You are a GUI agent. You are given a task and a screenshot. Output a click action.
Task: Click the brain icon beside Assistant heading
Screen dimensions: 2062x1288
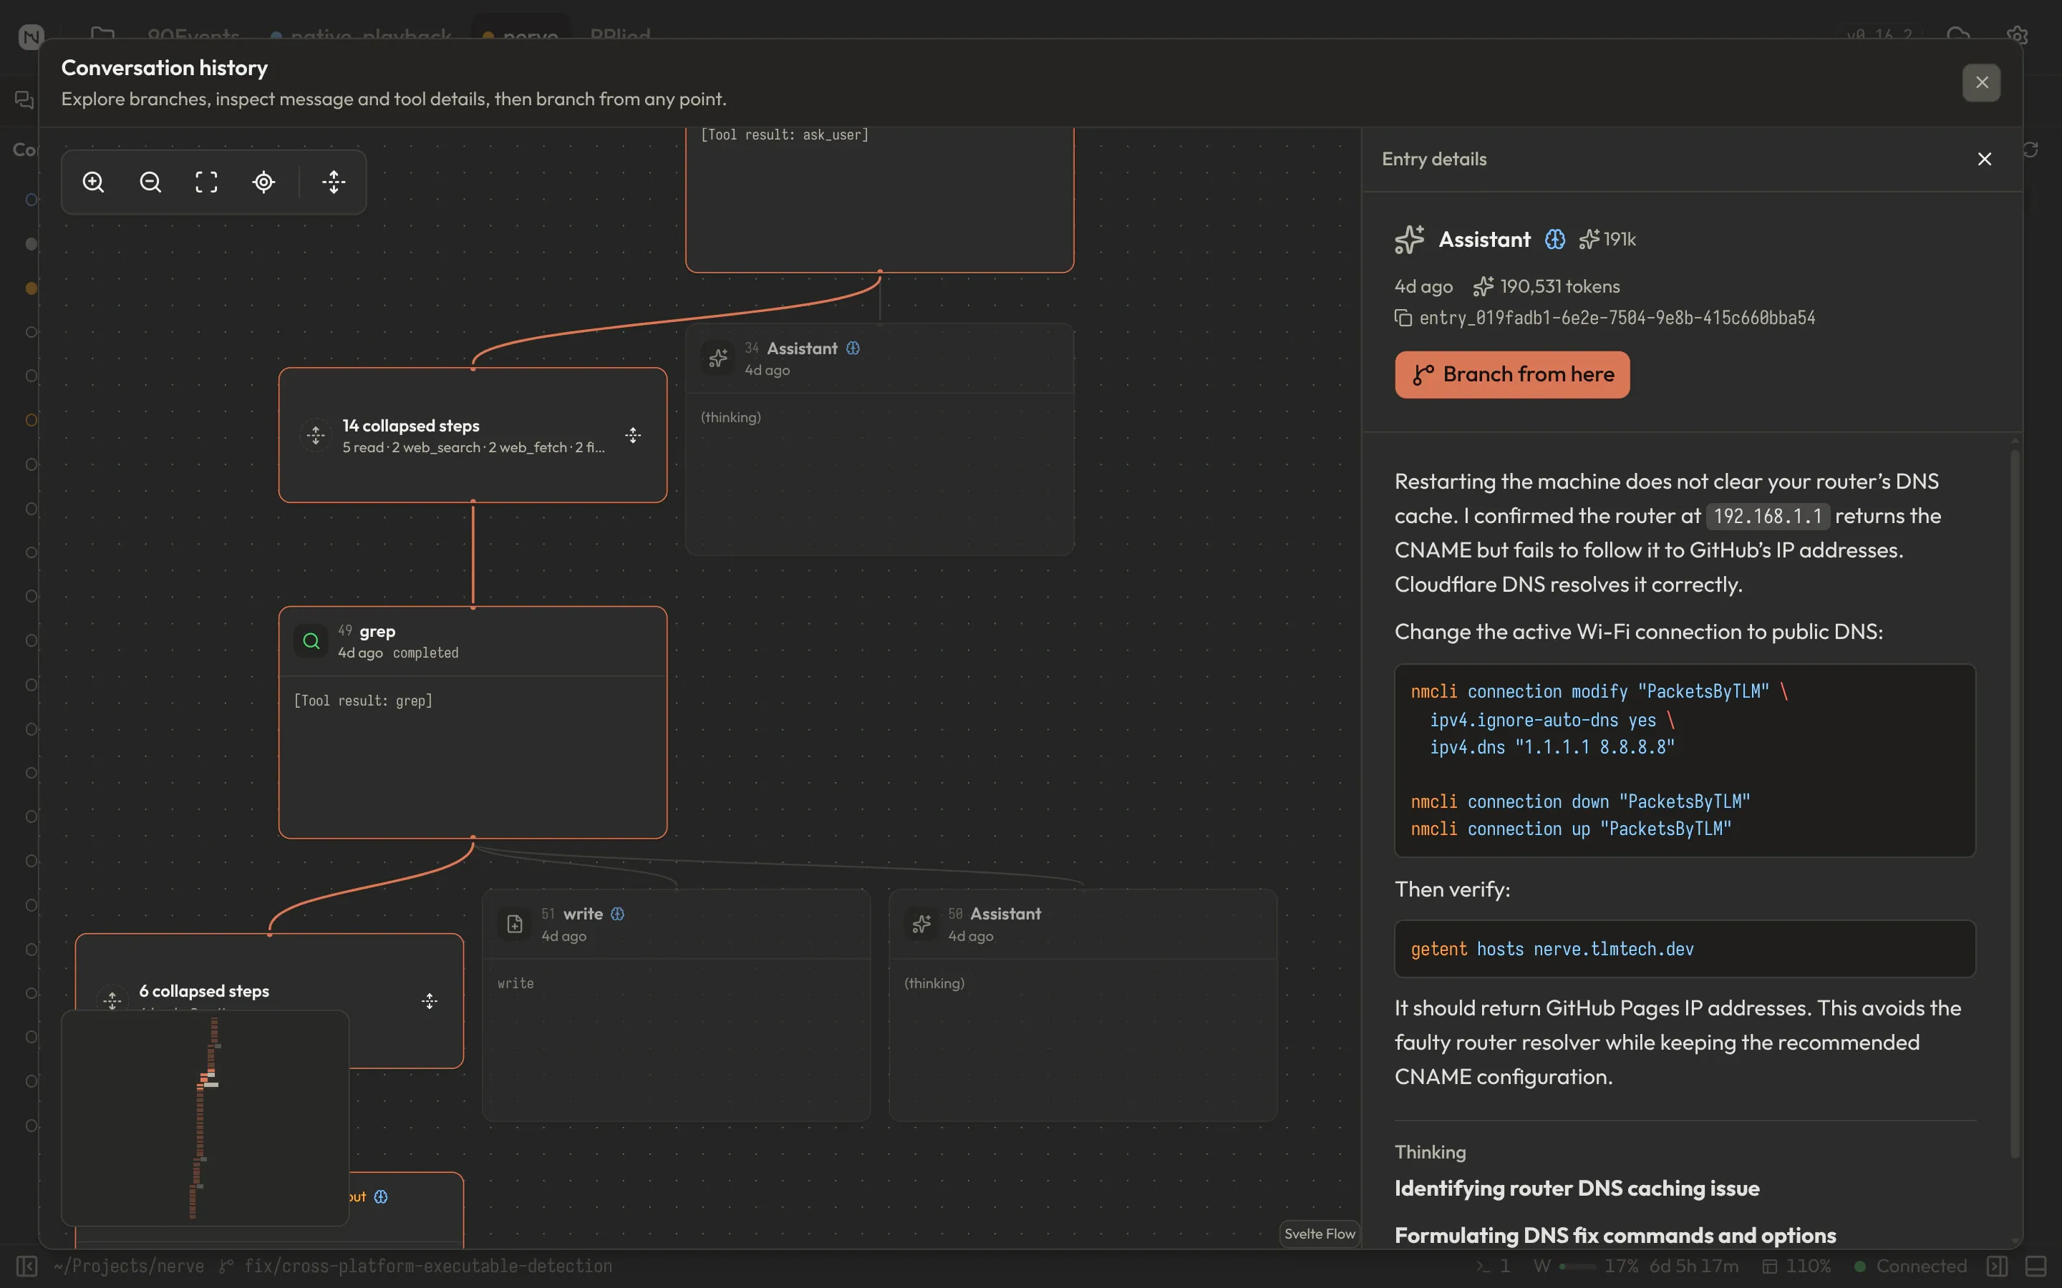[x=1555, y=240]
